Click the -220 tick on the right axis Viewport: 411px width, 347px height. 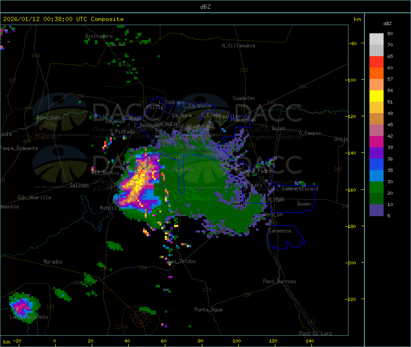point(352,300)
